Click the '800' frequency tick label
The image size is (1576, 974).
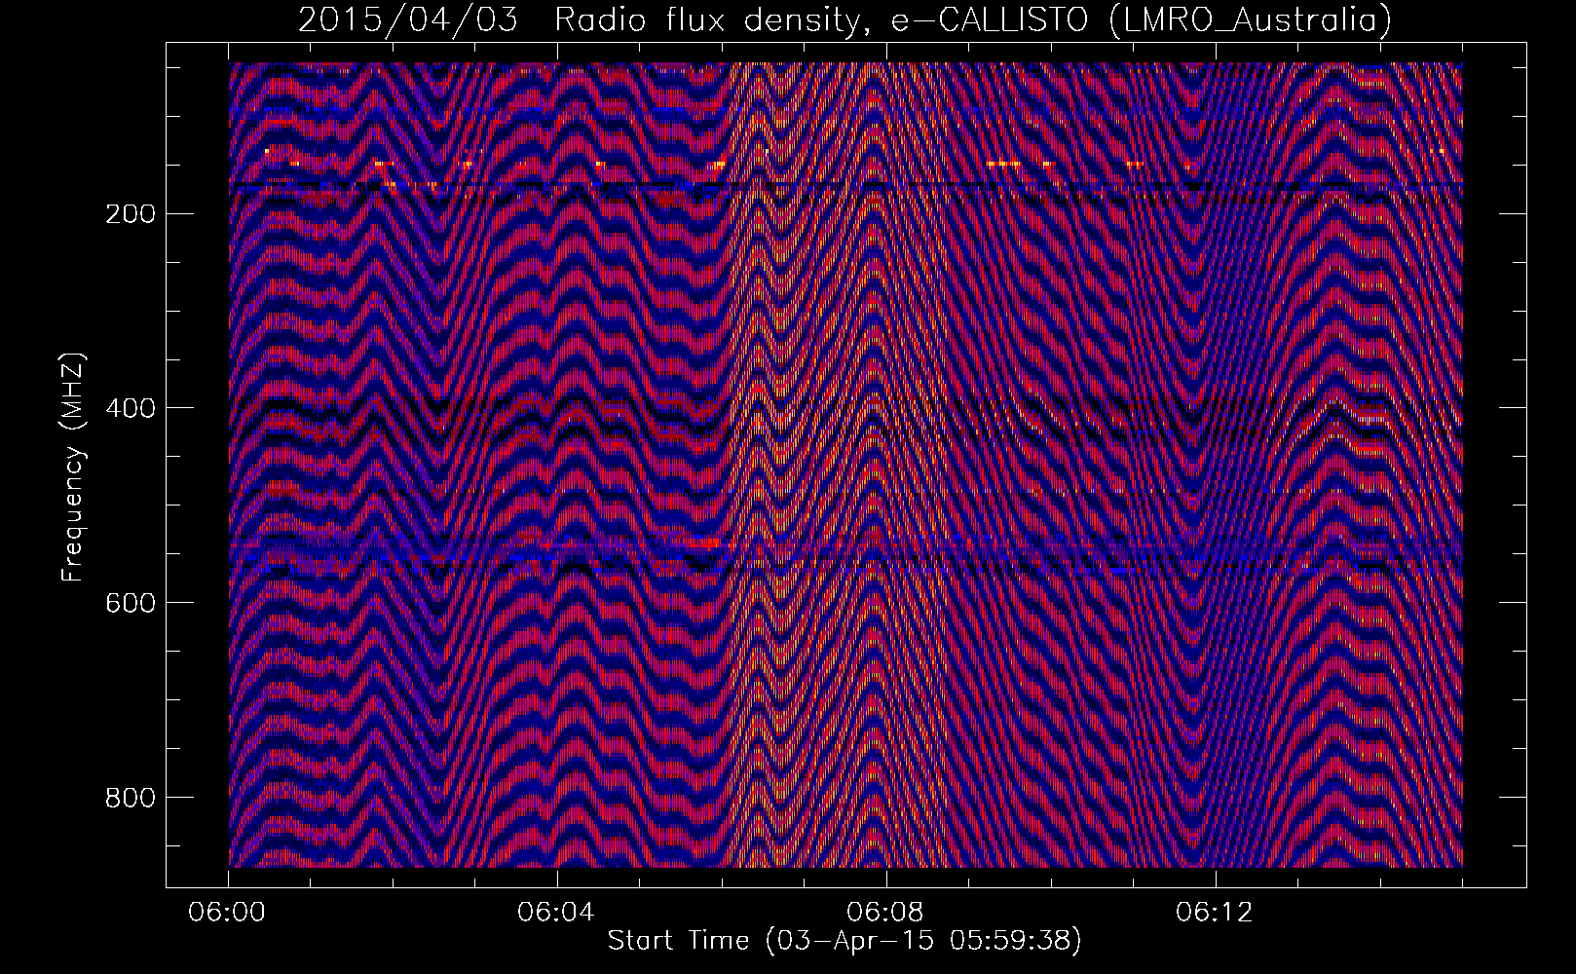pyautogui.click(x=130, y=798)
